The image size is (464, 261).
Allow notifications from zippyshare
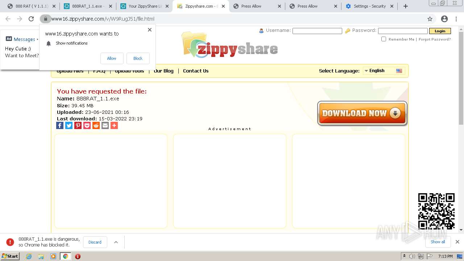click(x=112, y=58)
